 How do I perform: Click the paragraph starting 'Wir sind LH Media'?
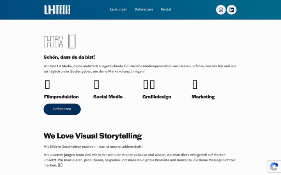pyautogui.click(x=140, y=69)
